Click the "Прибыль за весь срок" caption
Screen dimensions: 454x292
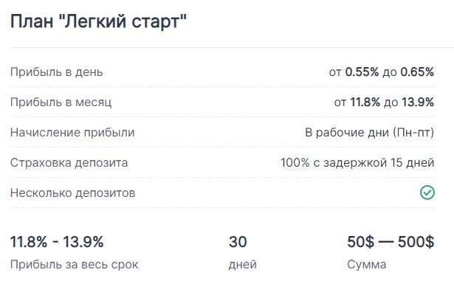pos(75,265)
